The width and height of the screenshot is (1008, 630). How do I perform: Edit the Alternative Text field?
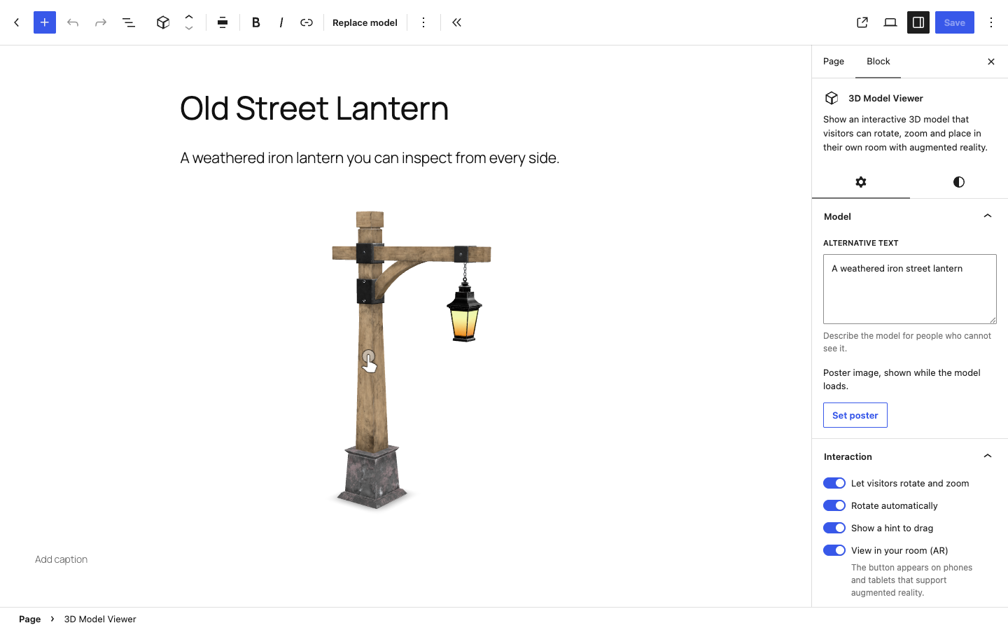pyautogui.click(x=910, y=289)
